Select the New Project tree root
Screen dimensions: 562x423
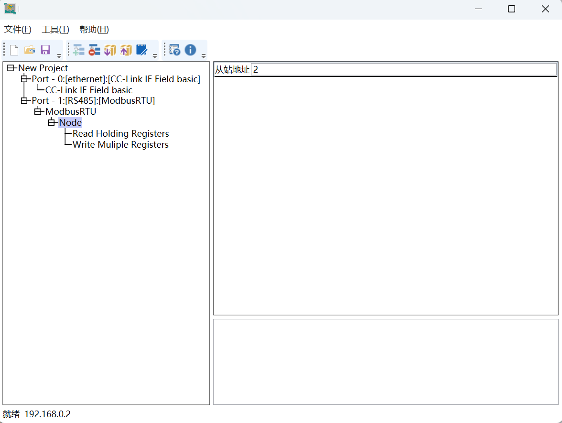pos(43,68)
